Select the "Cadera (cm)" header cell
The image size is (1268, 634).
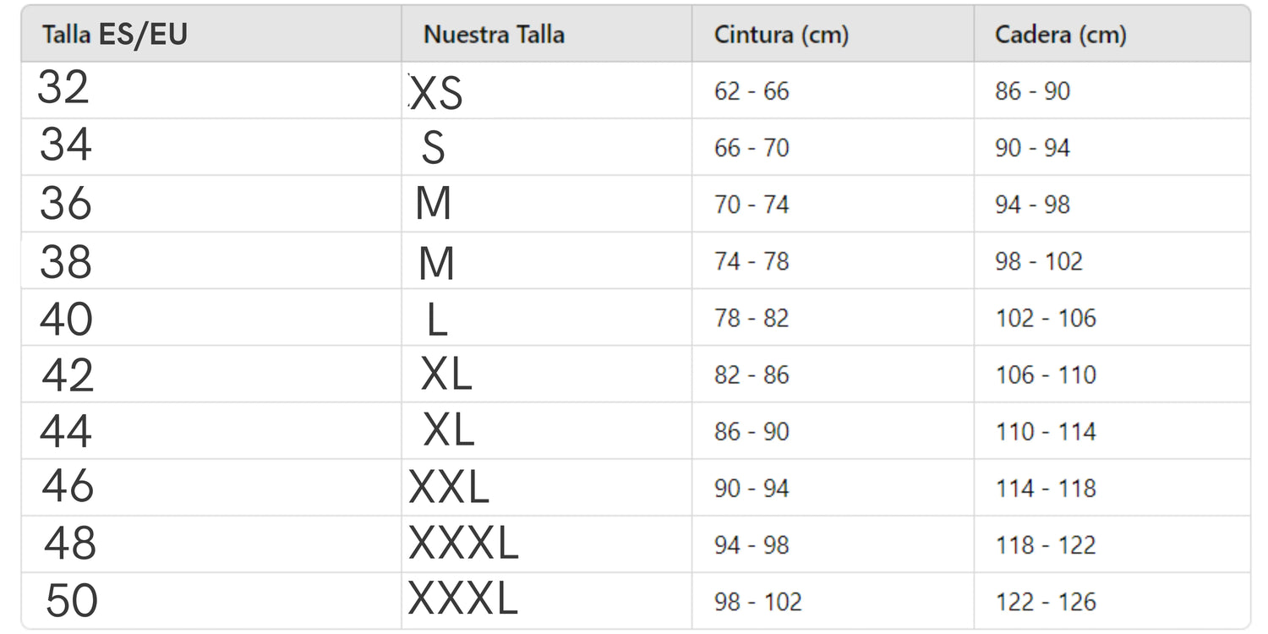click(x=1060, y=35)
